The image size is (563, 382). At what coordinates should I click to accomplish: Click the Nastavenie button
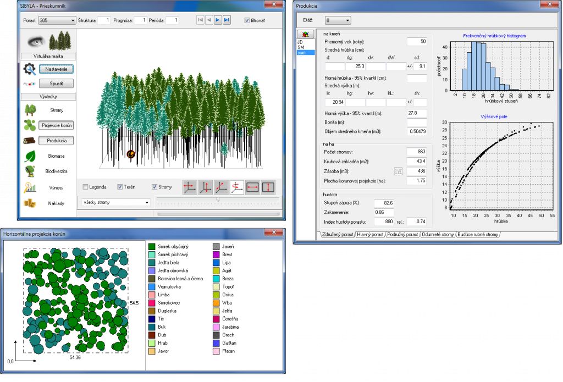point(56,69)
